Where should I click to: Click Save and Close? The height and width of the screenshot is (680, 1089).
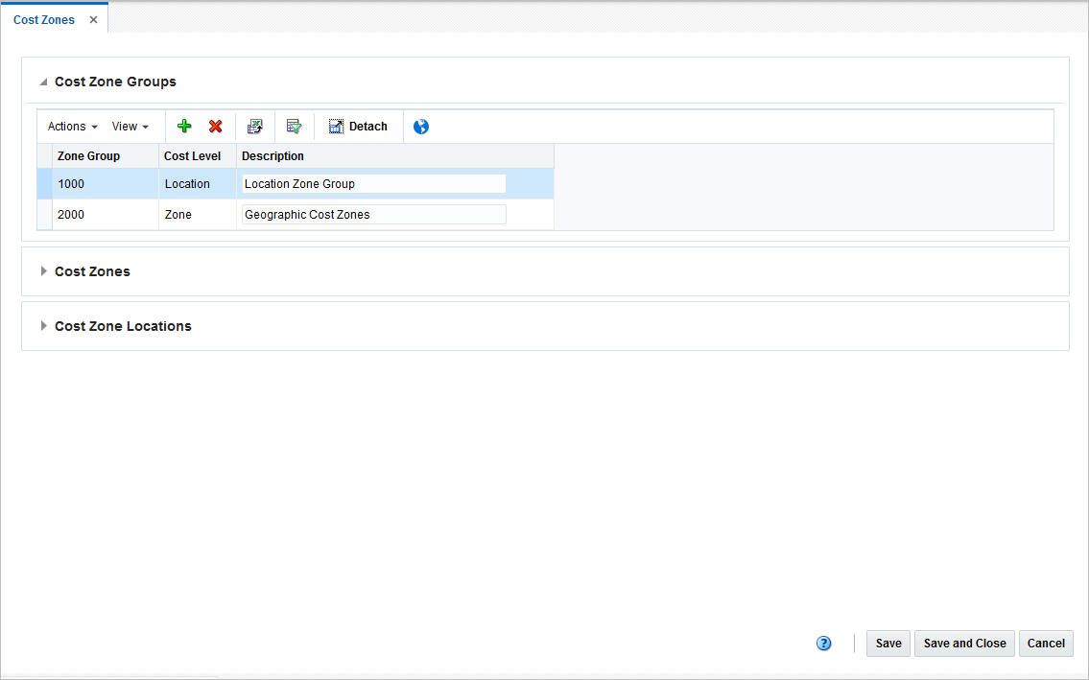[x=964, y=644]
